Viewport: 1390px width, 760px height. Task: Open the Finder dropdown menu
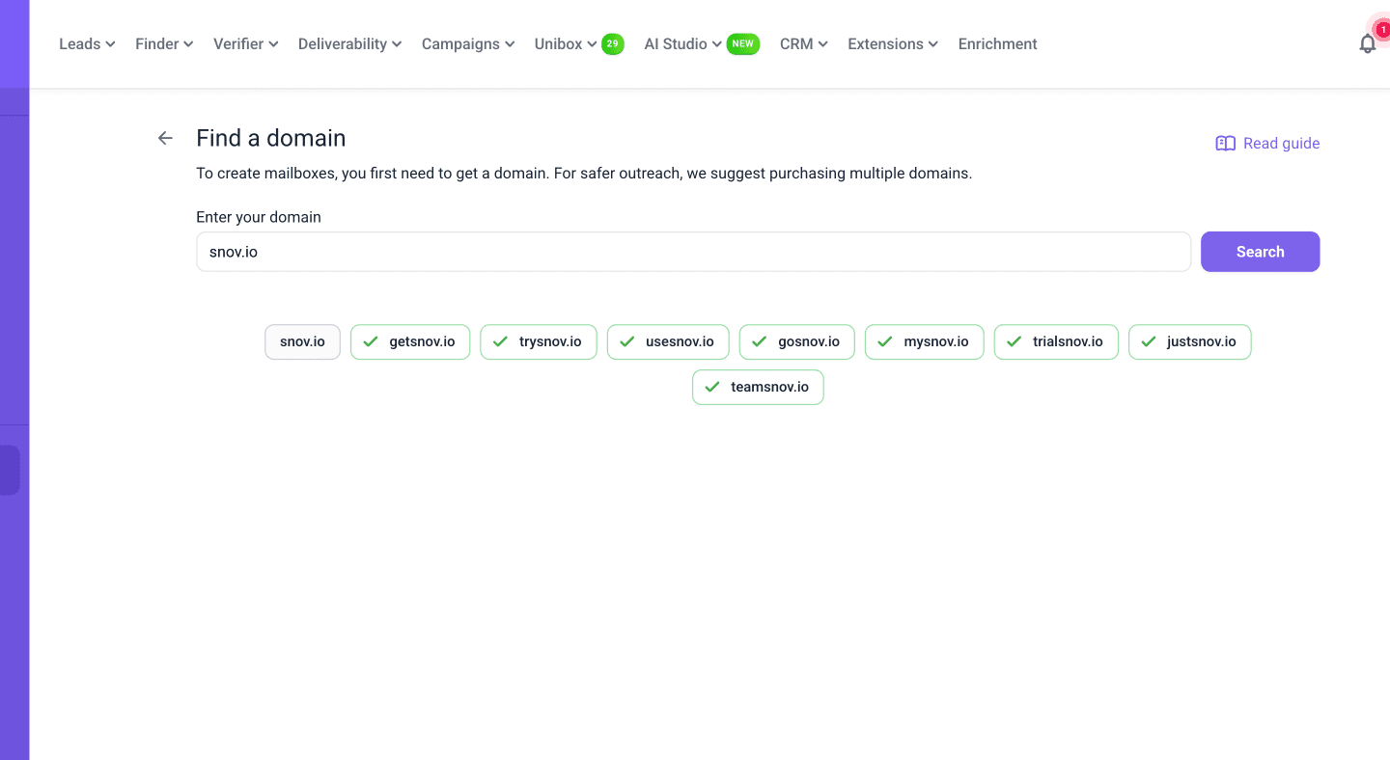[x=164, y=44]
